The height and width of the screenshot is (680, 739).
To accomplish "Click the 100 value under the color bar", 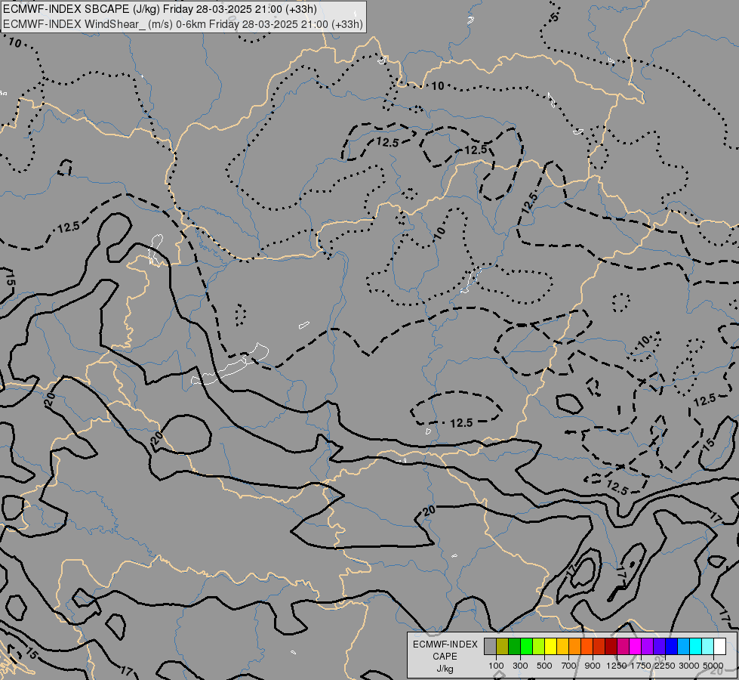I will click(x=496, y=666).
